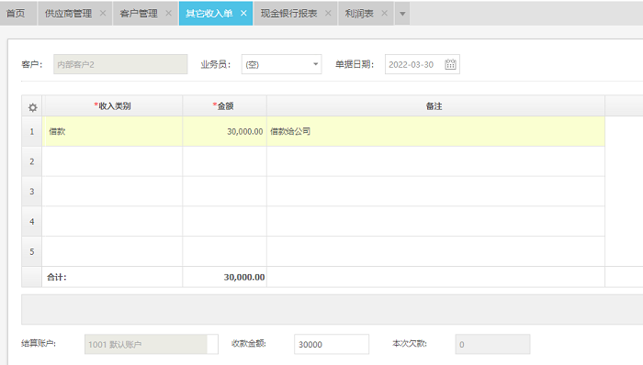The width and height of the screenshot is (643, 365).
Task: Select row number 5 header
Action: tap(31, 251)
